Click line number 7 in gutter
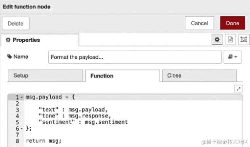 (x=17, y=135)
